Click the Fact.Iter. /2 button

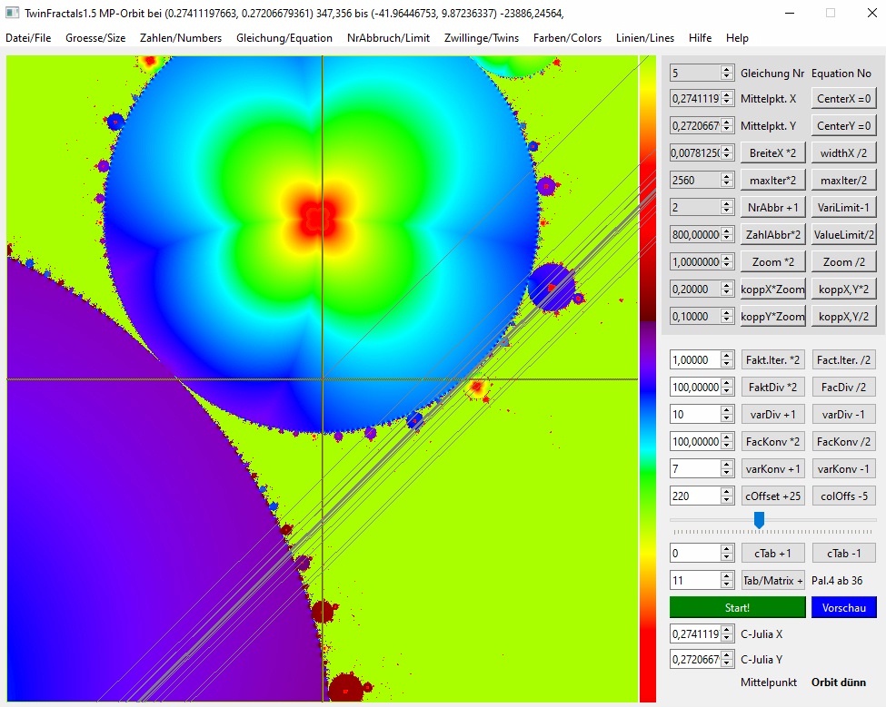(x=843, y=360)
